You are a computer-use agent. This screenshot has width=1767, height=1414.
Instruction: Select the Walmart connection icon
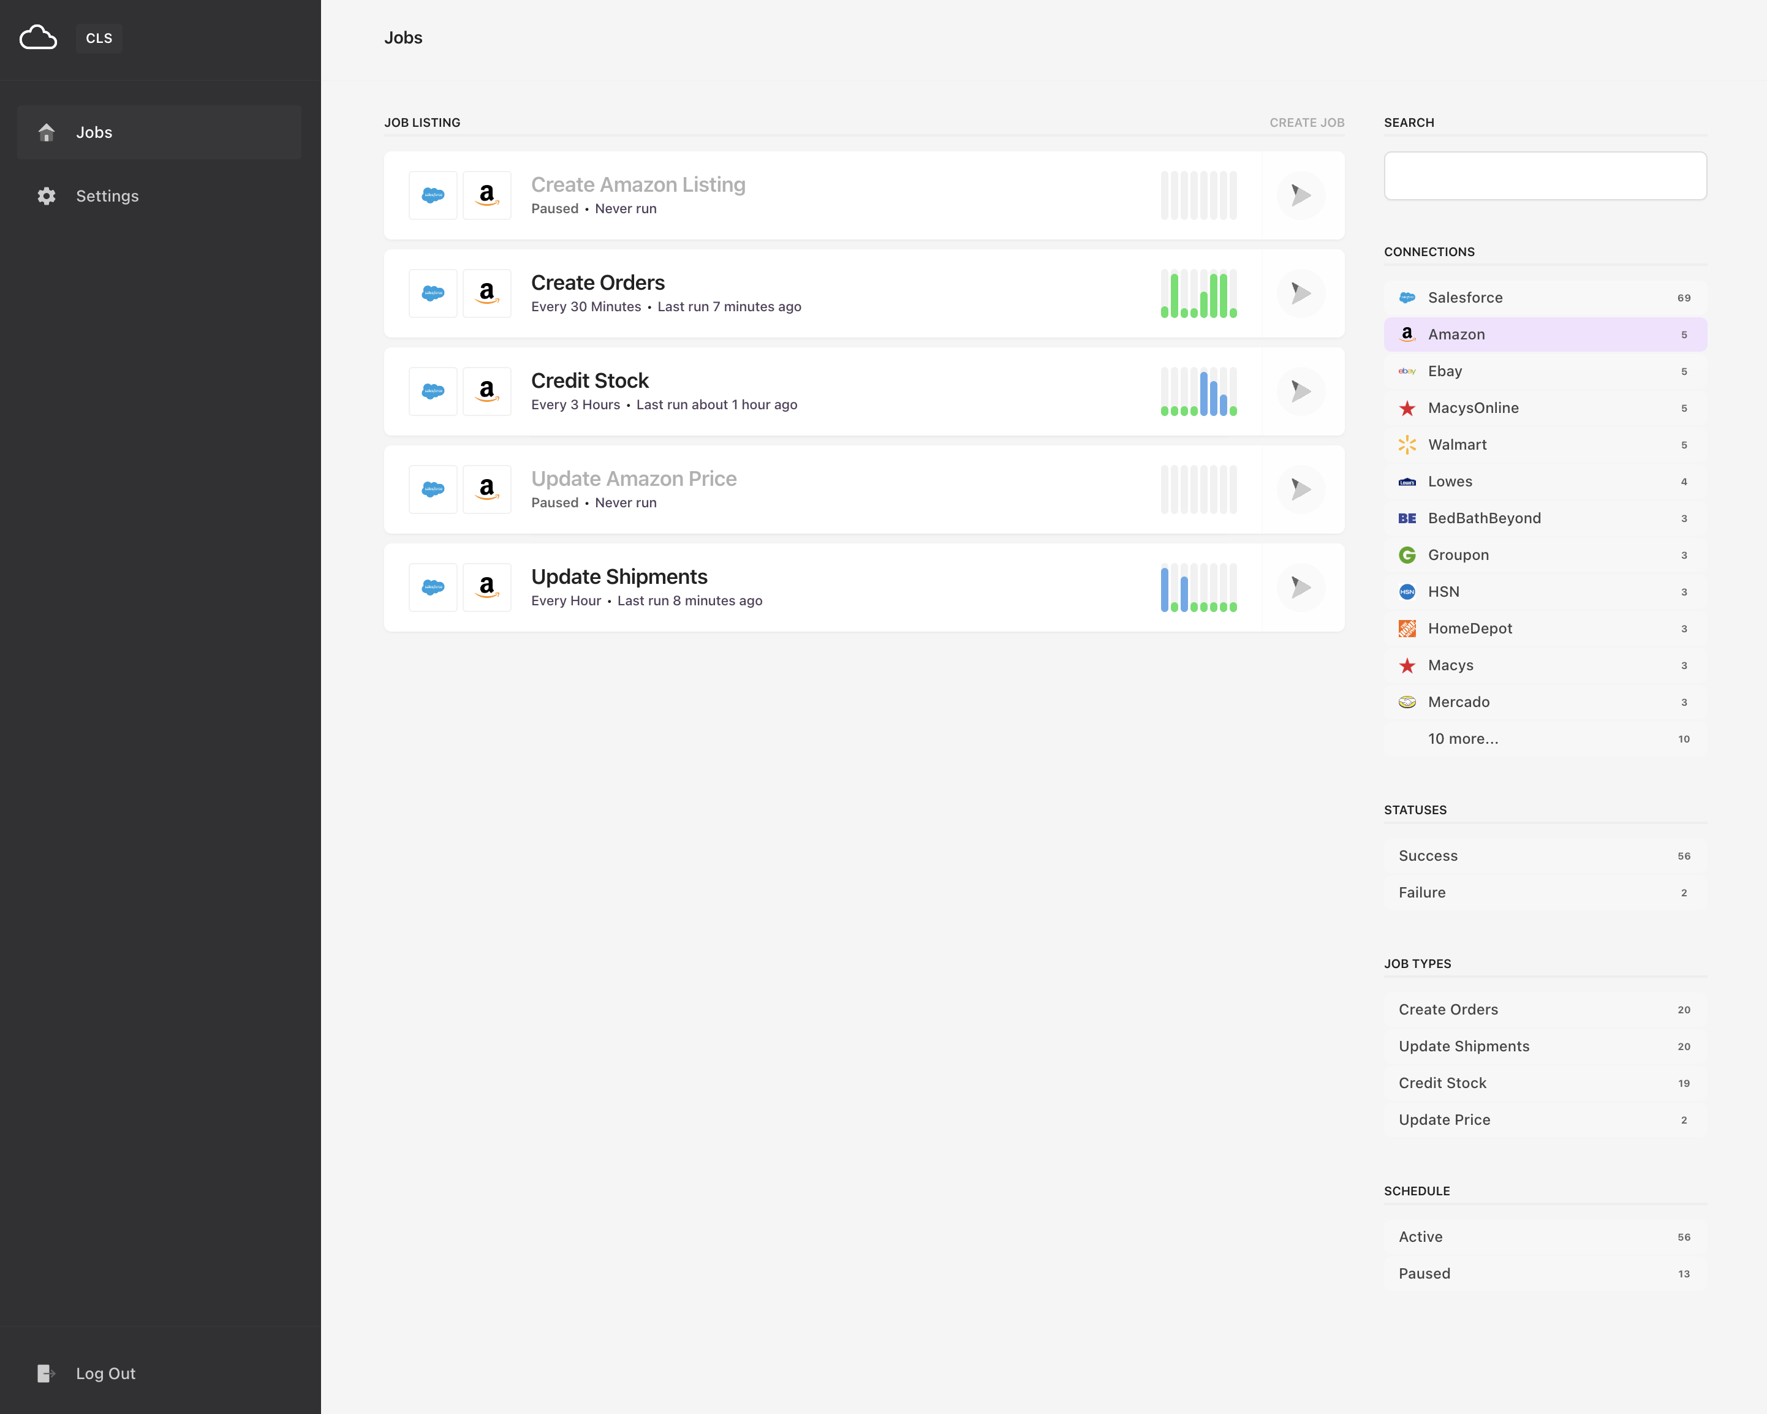pyautogui.click(x=1406, y=444)
